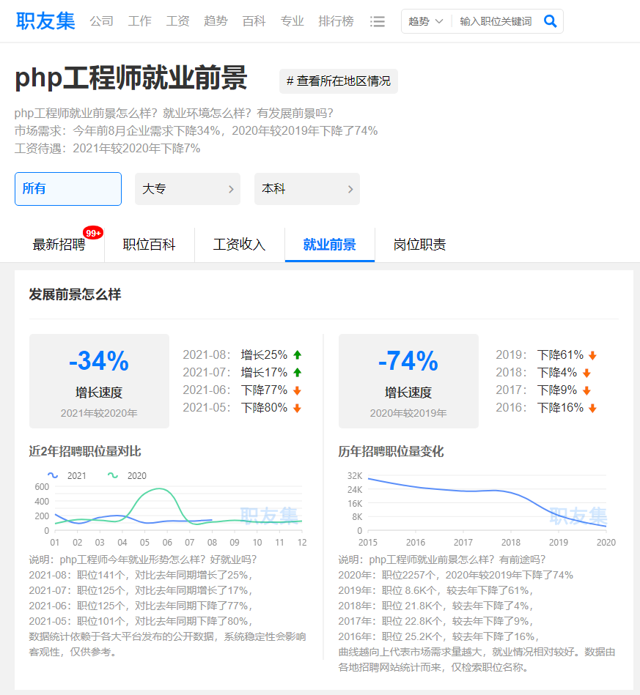This screenshot has height=695, width=640.
Task: Switch to the 岗位职责 tab
Action: (419, 245)
